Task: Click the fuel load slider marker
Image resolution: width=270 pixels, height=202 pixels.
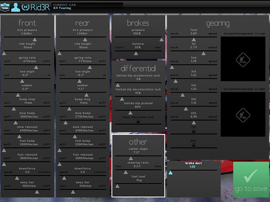Action: (x=117, y=186)
